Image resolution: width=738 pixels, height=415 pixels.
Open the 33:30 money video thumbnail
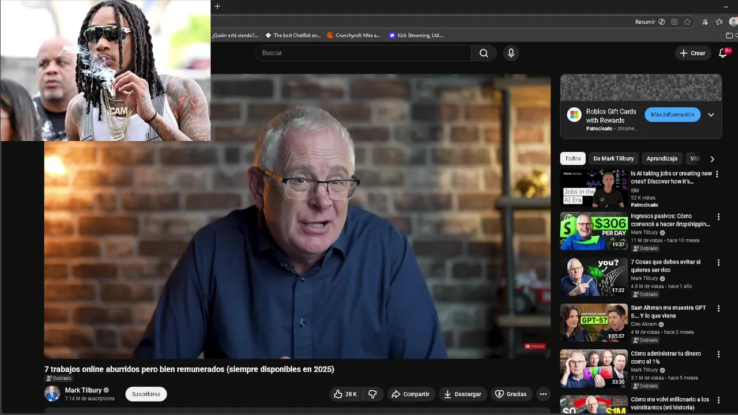click(594, 368)
